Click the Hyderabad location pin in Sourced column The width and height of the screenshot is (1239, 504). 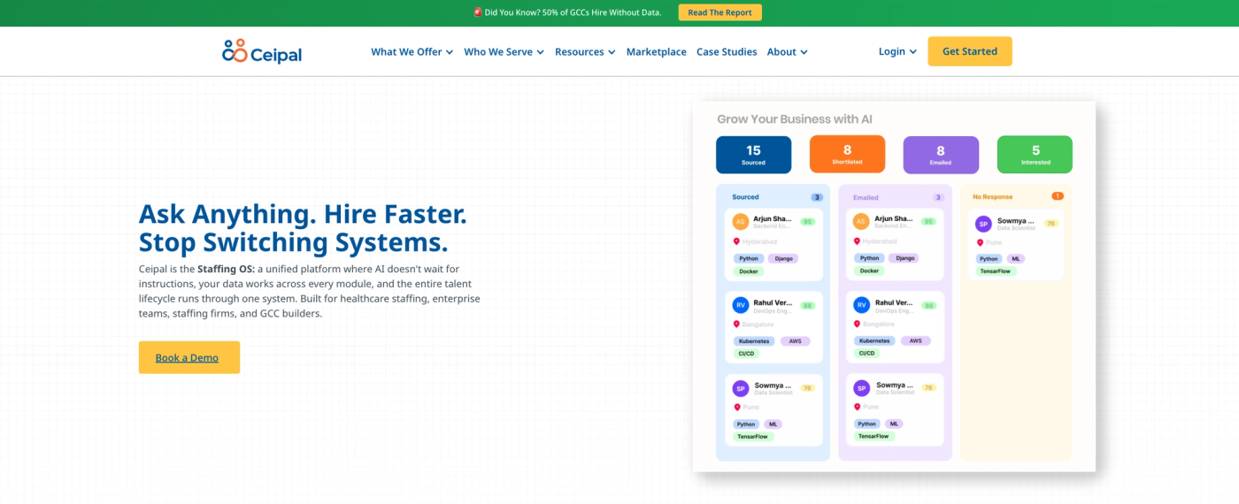click(735, 241)
